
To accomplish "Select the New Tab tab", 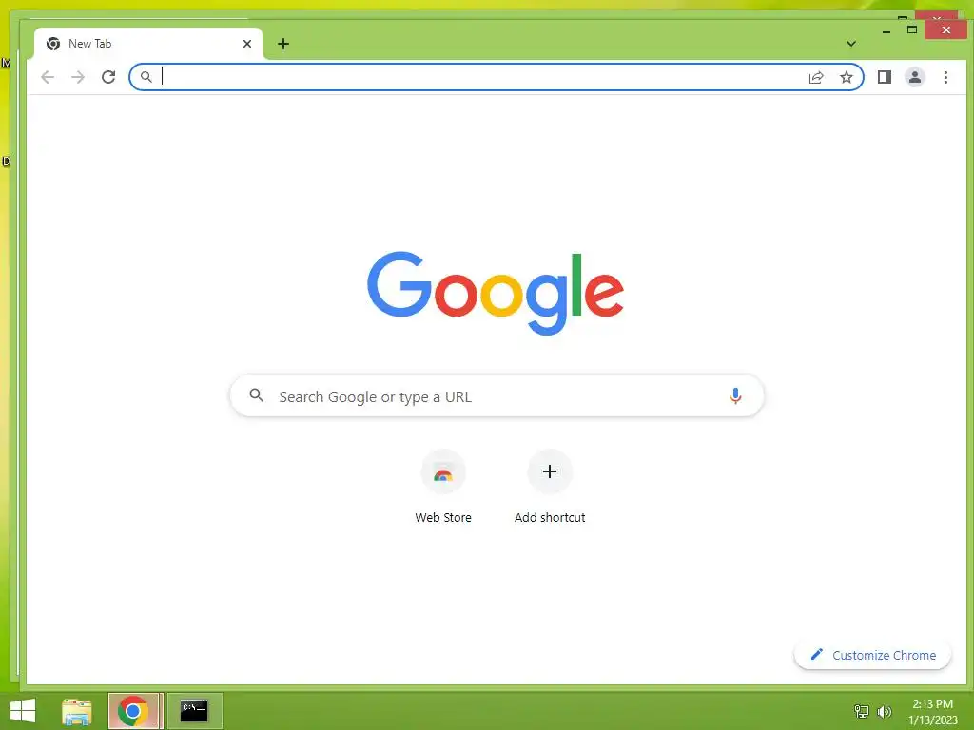I will [148, 44].
